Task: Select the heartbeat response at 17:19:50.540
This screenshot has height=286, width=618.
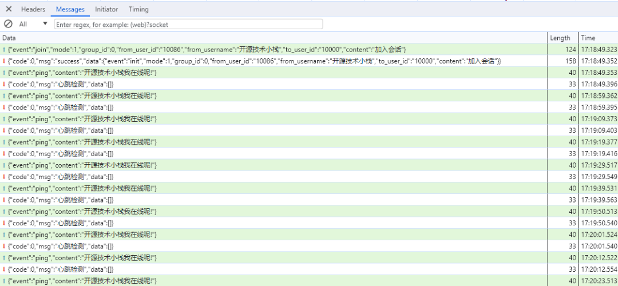Action: pos(309,223)
